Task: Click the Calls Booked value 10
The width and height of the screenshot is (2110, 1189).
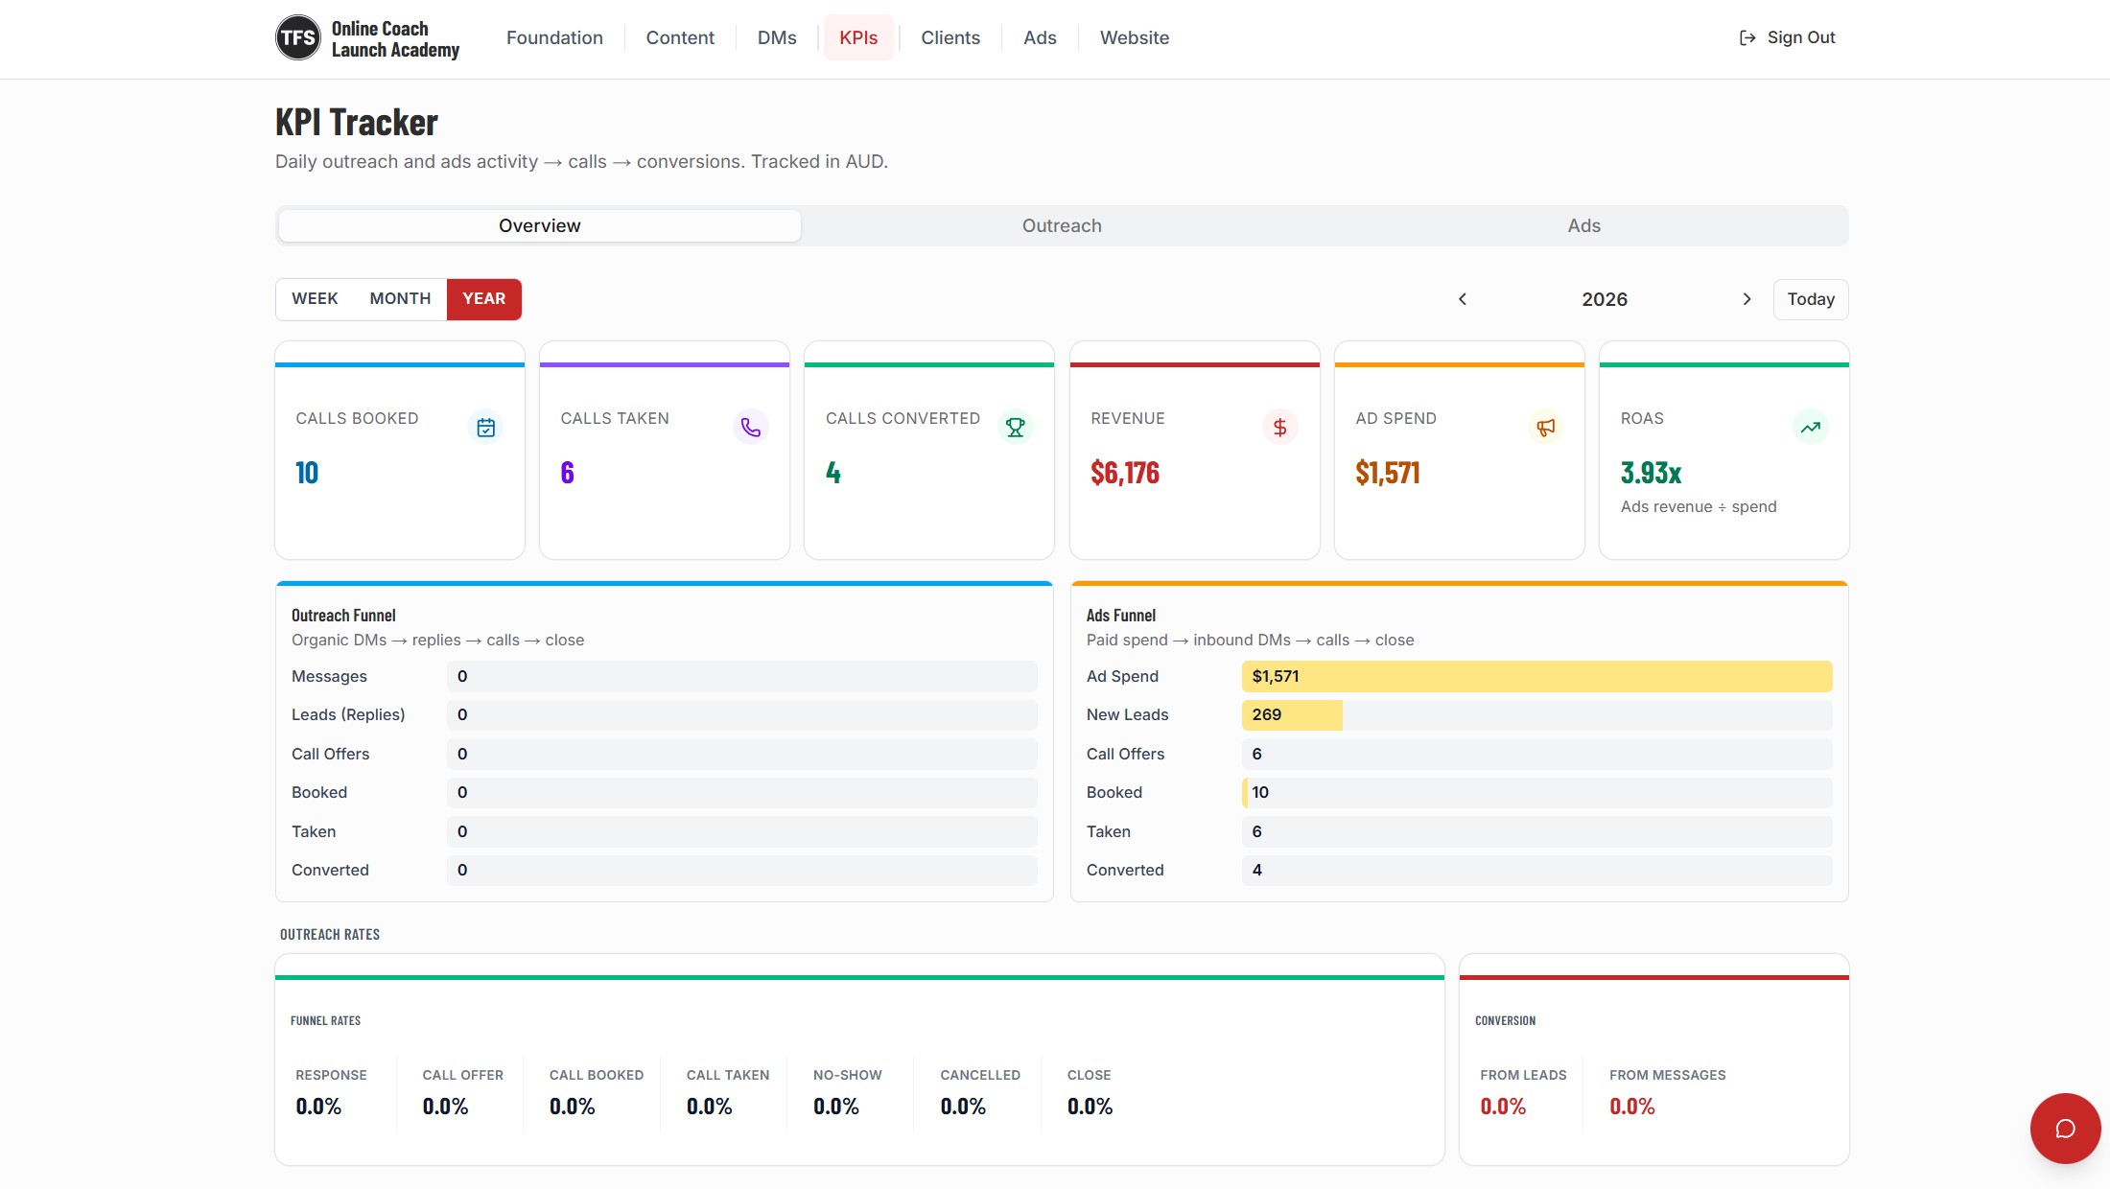Action: coord(307,474)
